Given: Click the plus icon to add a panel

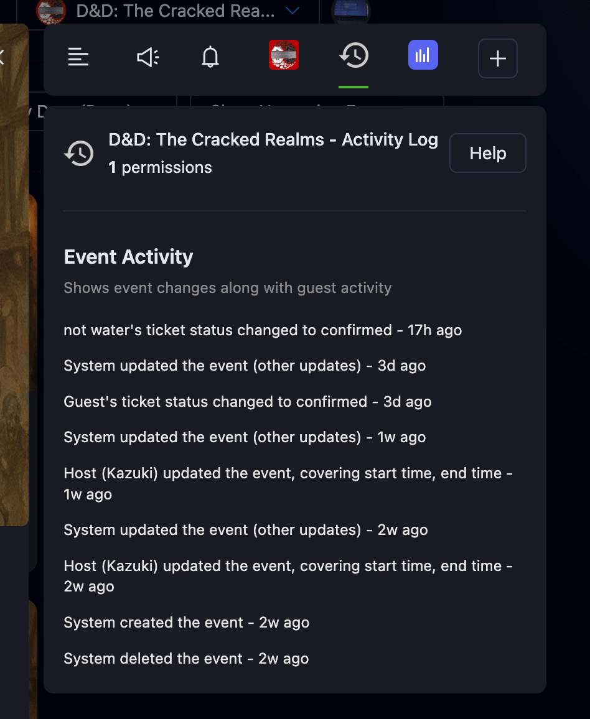Looking at the screenshot, I should pyautogui.click(x=497, y=58).
